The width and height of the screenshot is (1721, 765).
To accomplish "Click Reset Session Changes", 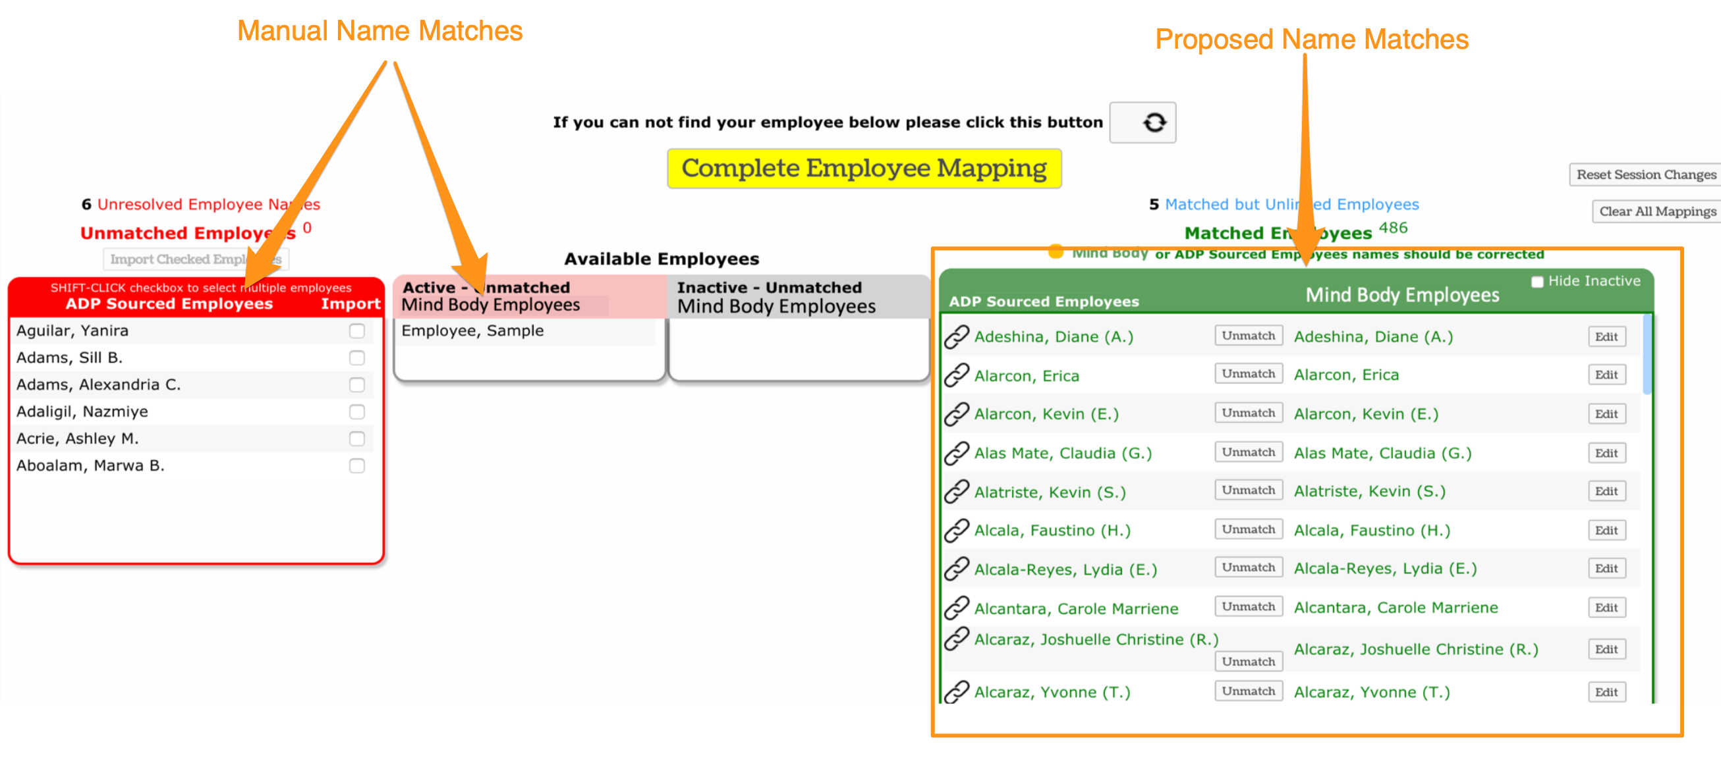I will (x=1645, y=175).
